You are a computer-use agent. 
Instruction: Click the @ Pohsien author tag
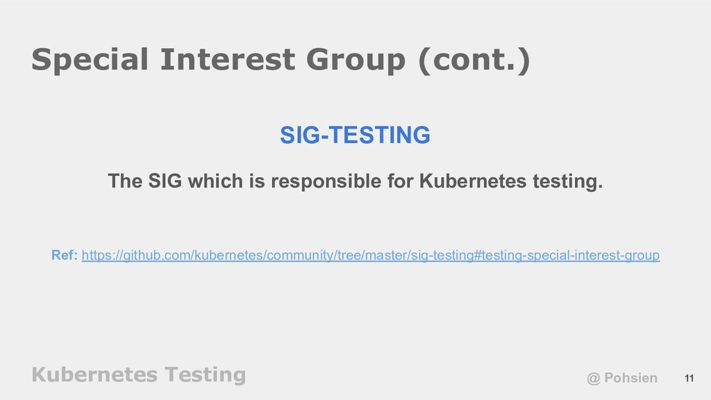tap(621, 378)
